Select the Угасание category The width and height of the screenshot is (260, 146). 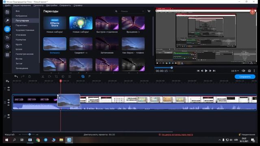tap(21, 35)
